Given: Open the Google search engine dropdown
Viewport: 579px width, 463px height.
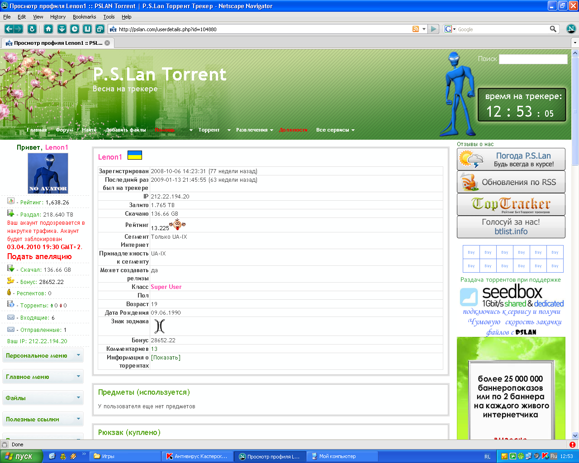Looking at the screenshot, I should coord(451,29).
